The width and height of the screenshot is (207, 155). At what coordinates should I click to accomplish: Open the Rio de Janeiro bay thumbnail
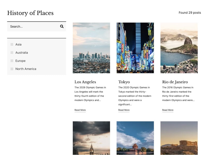179,48
